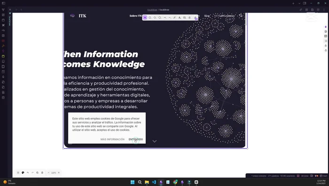This screenshot has width=329, height=186.
Task: Click the hand pan tool on right side
Action: pyautogui.click(x=325, y=51)
